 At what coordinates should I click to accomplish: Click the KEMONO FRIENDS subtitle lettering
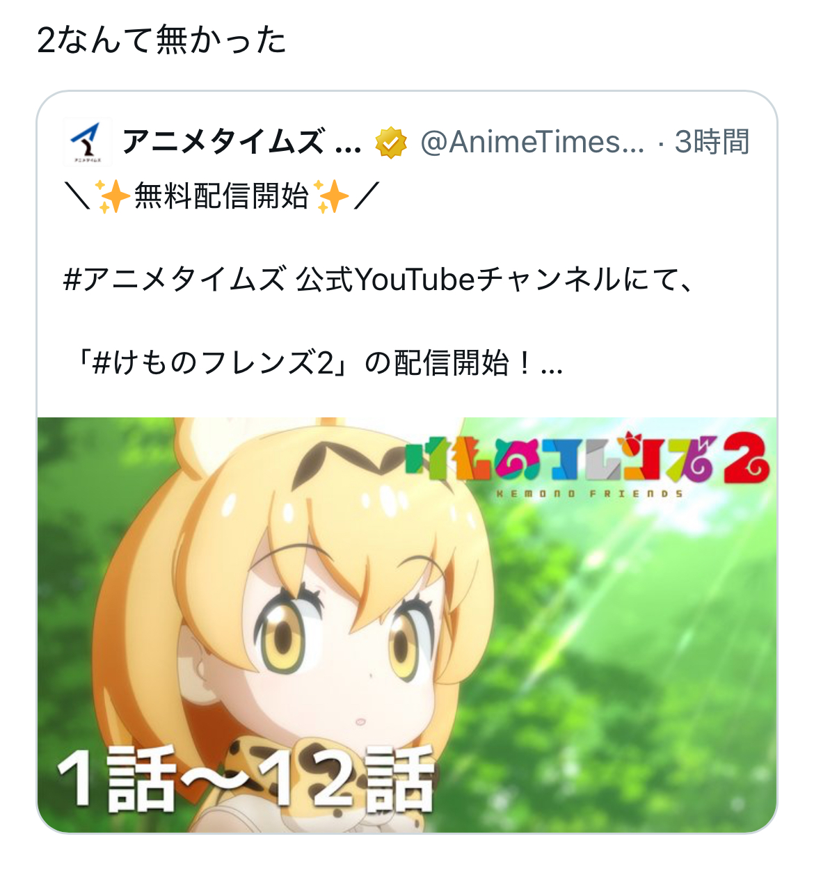click(x=589, y=494)
